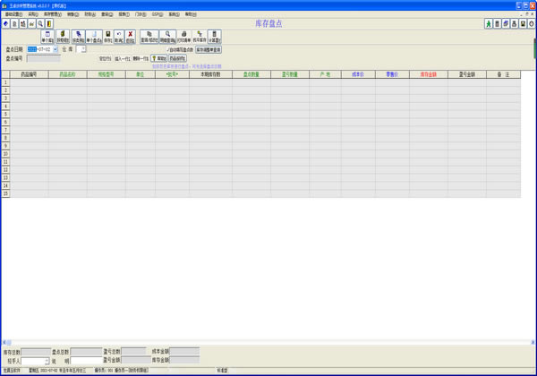Open the 仓库 warehouse dropdown
The image size is (537, 376).
[x=82, y=49]
